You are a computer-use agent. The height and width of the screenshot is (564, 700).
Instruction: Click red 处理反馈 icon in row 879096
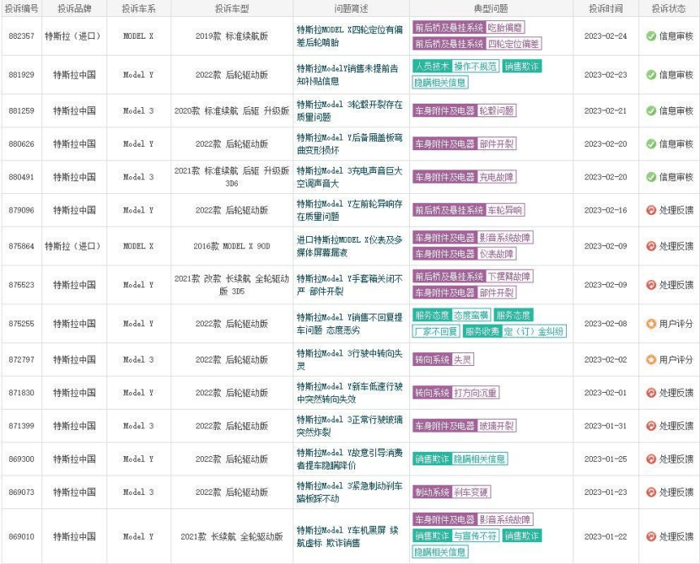tap(651, 210)
